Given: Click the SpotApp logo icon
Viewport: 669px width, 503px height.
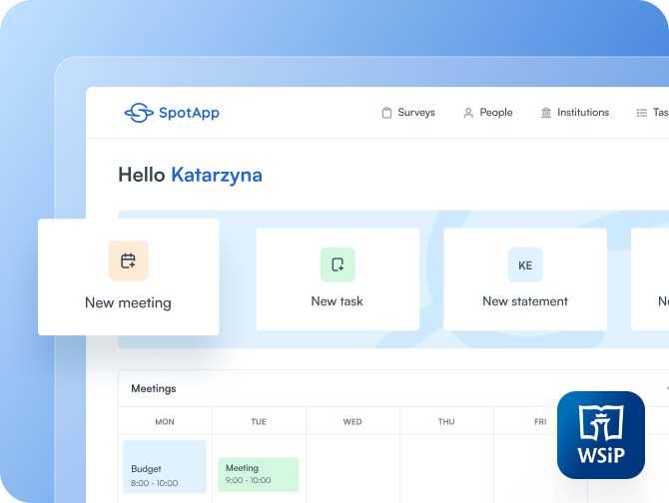Looking at the screenshot, I should pos(139,113).
